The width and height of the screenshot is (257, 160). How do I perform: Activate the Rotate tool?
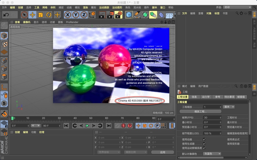(x=49, y=15)
